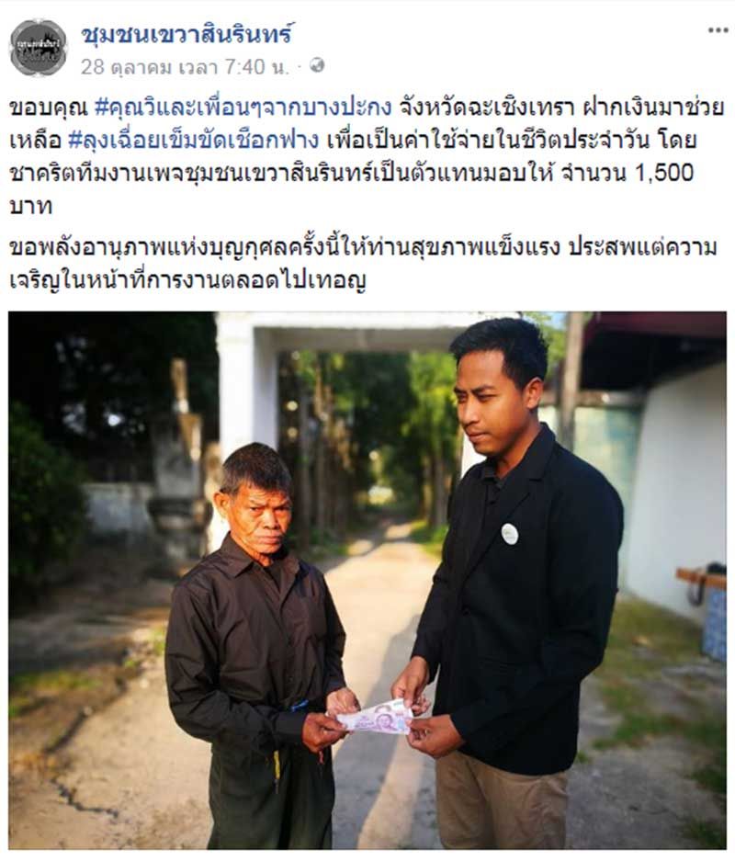Click the blessing paragraph beginning ขอพลังอานุภาพ
Image resolution: width=735 pixels, height=861 pixels.
(x=364, y=264)
